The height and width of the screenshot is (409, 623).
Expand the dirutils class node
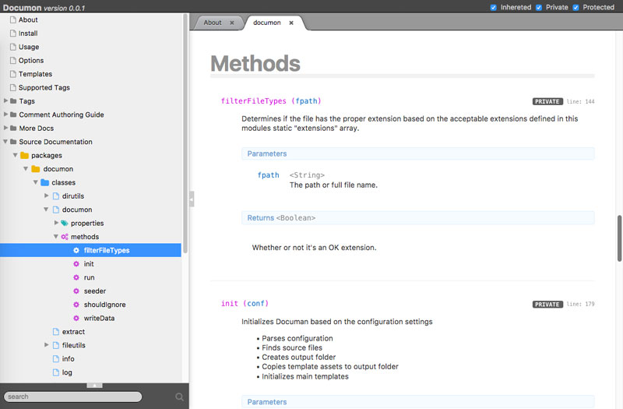pos(46,196)
